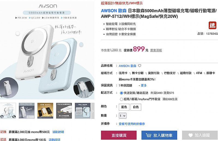
Task: Choose the 藍色 color option
Action: [x=124, y=107]
